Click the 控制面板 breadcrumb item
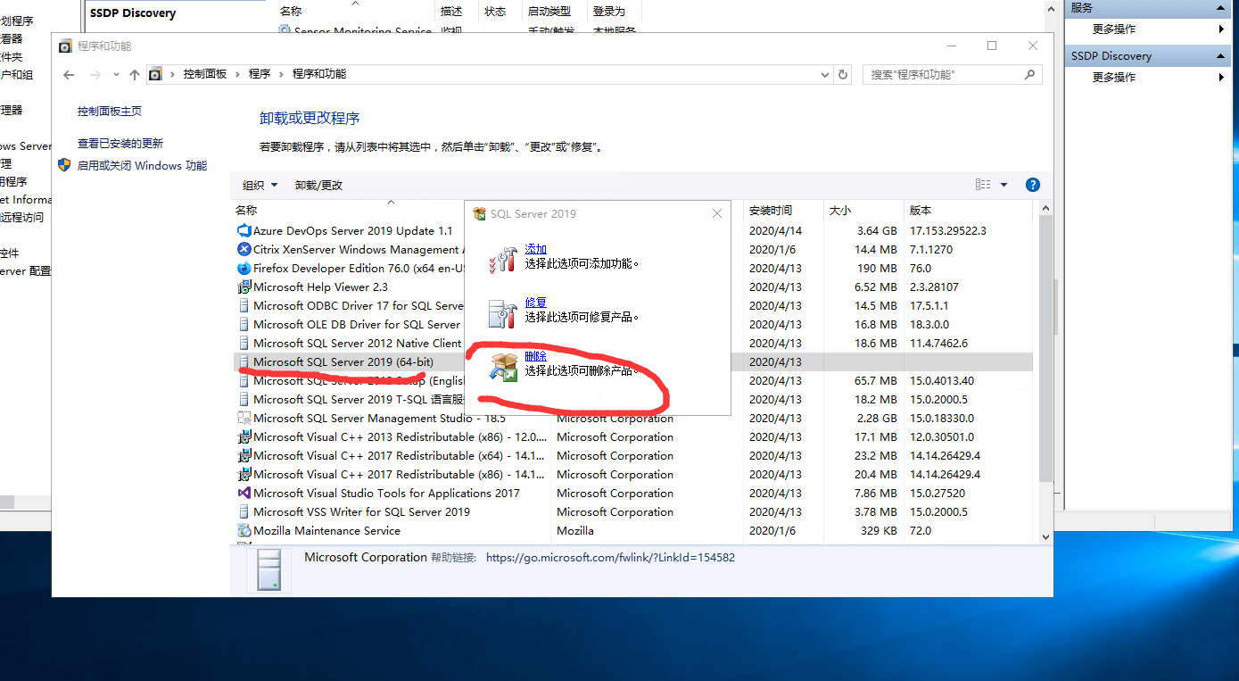1239x681 pixels. coord(204,74)
